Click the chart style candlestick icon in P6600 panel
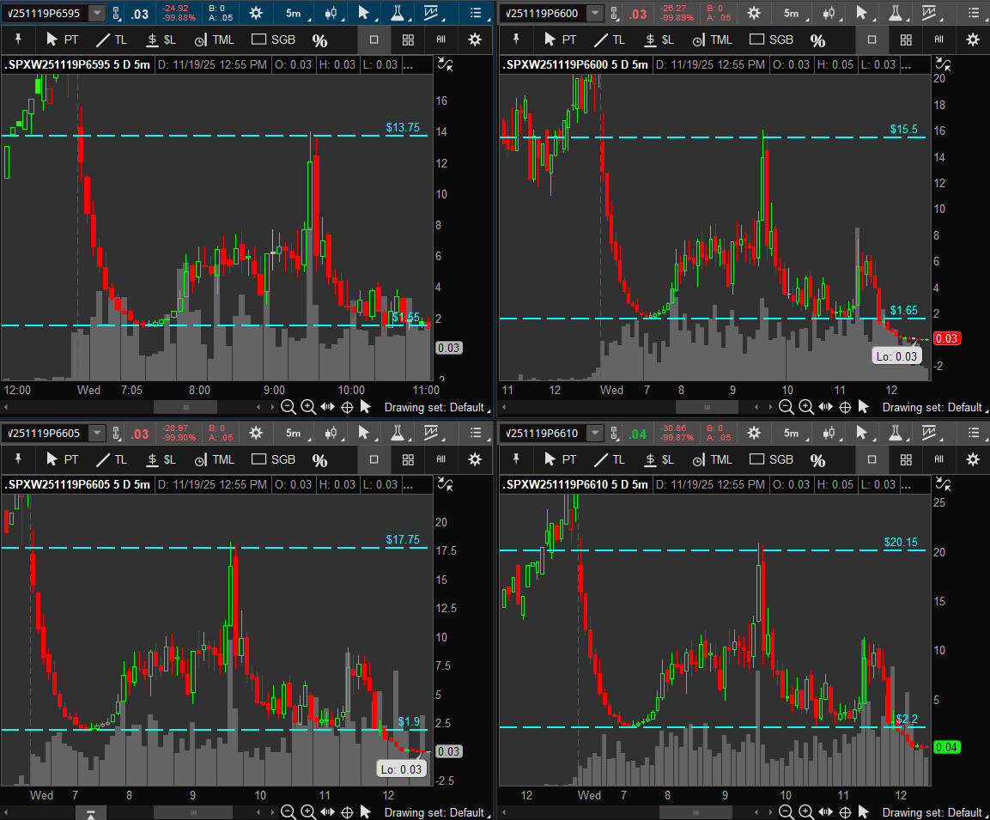The height and width of the screenshot is (820, 990). (828, 13)
